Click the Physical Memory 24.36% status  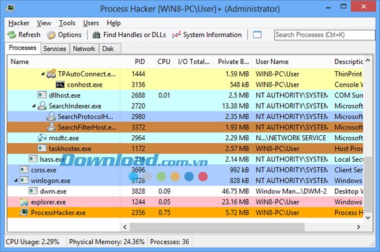click(106, 242)
